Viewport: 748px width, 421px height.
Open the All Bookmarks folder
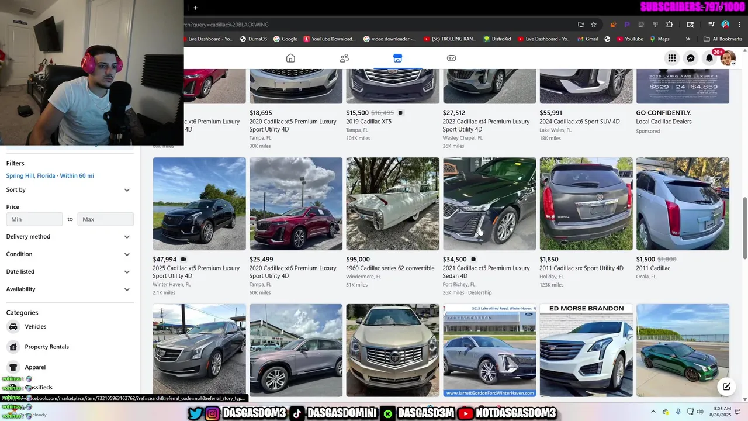tap(723, 39)
